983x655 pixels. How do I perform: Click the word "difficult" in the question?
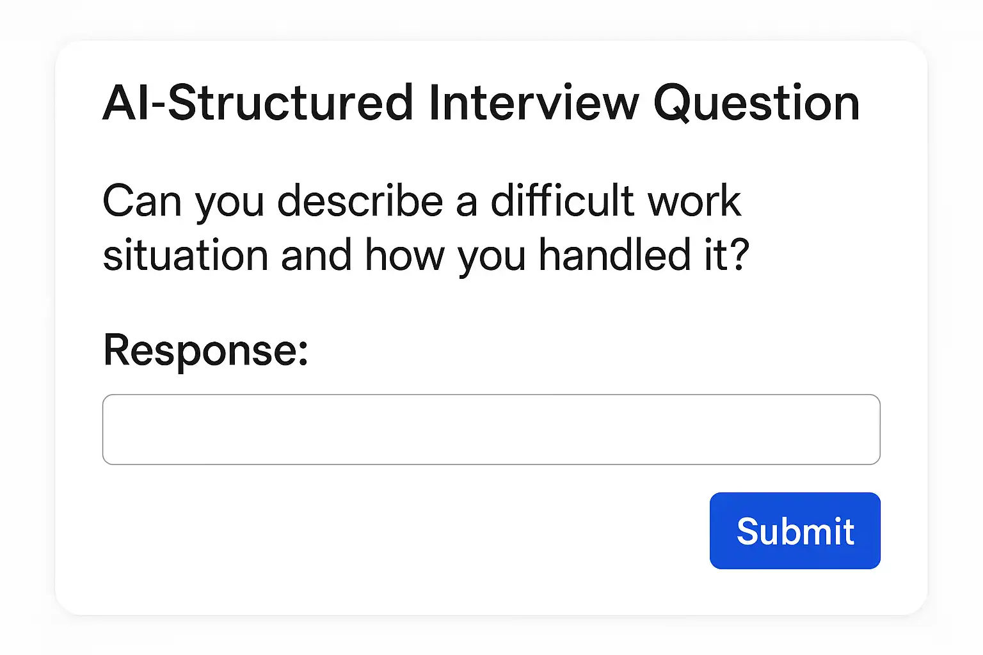[x=561, y=201]
